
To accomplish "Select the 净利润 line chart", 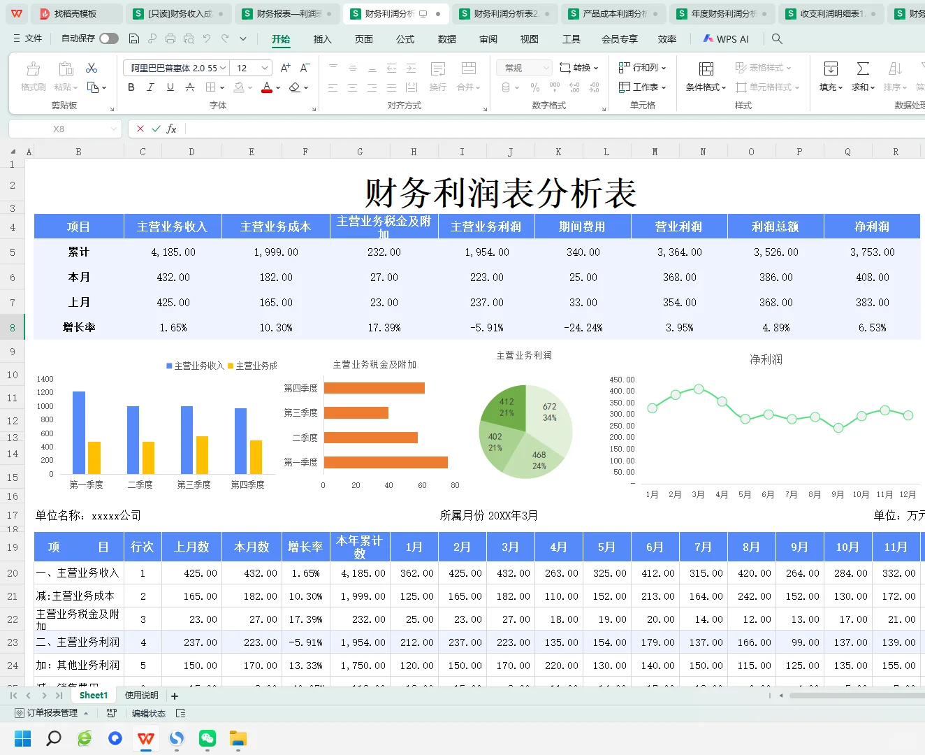I will 765,425.
